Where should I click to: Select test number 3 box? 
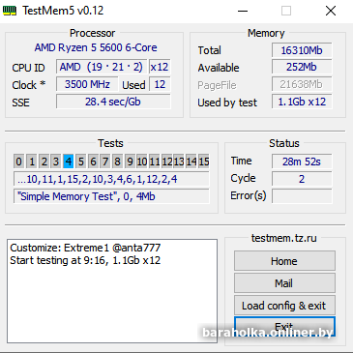click(56, 162)
